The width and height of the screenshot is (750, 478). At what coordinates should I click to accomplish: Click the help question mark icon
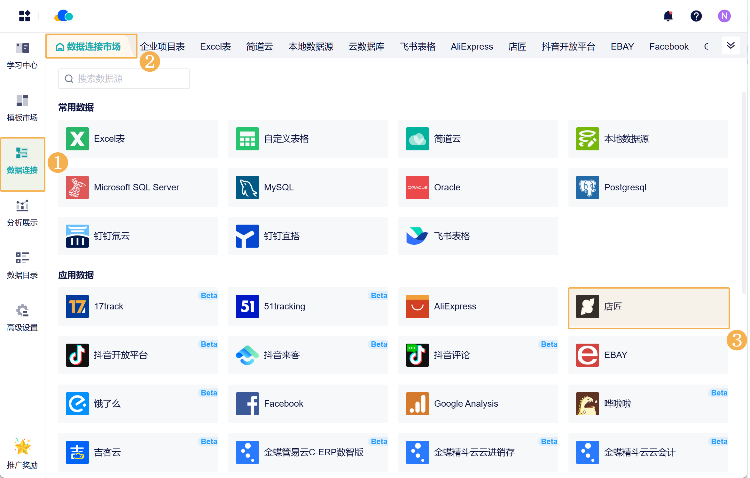(x=696, y=16)
